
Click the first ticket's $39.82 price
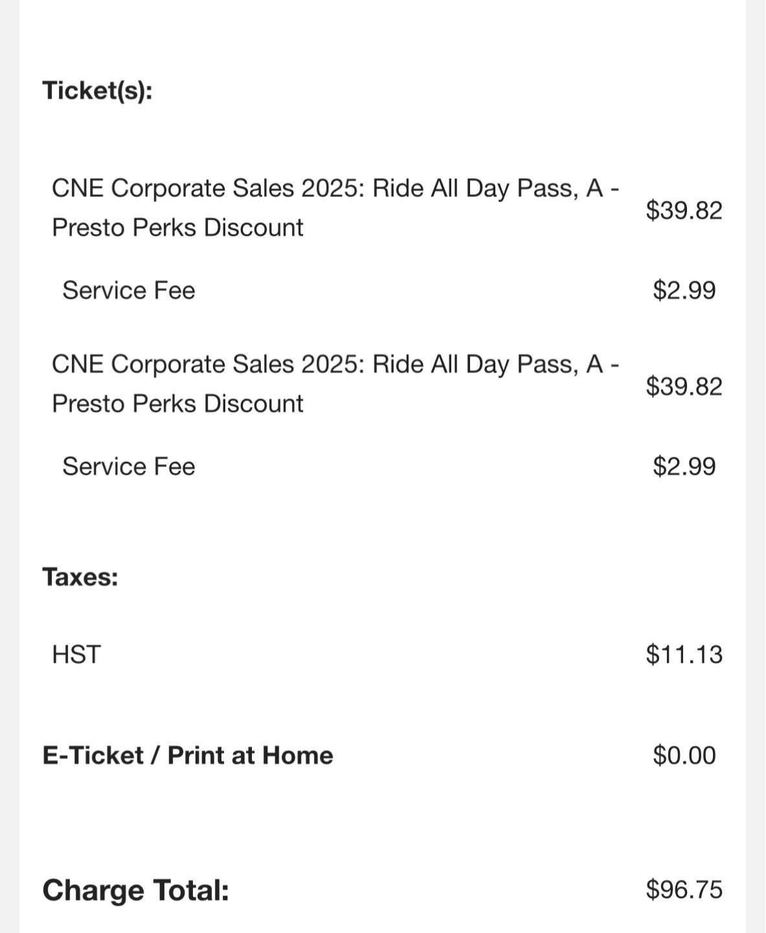pos(684,210)
